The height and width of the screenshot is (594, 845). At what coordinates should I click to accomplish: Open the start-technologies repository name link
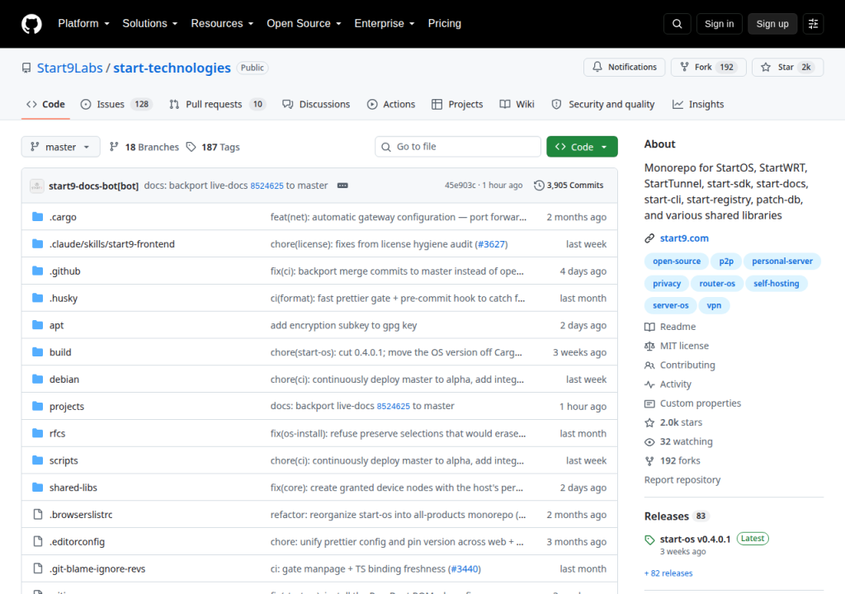pos(172,68)
